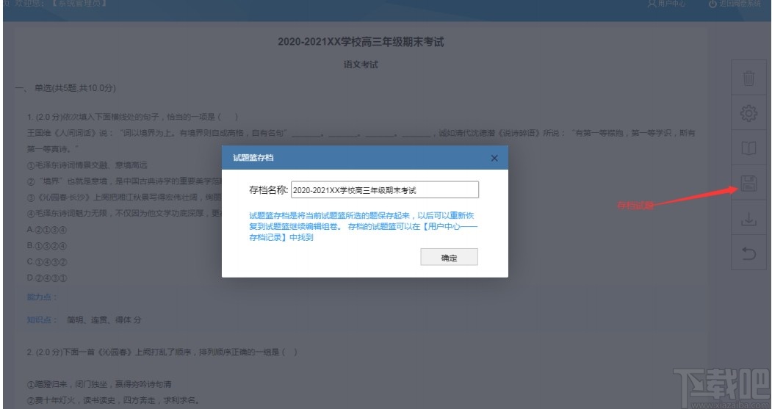Select answer option D.②④③①
The width and height of the screenshot is (772, 409).
coord(47,278)
